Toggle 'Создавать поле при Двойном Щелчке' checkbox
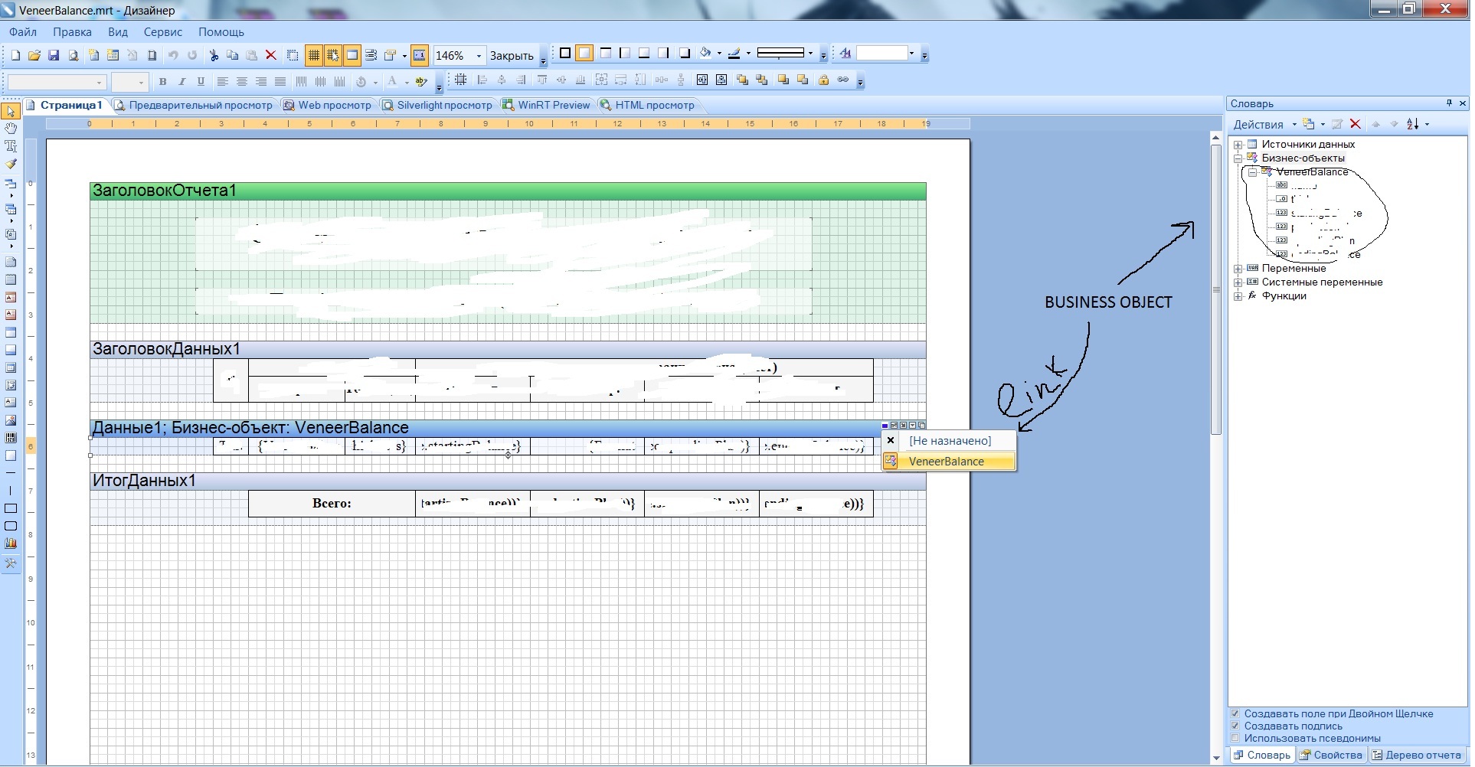Viewport: 1475px width, 767px height. coord(1235,714)
